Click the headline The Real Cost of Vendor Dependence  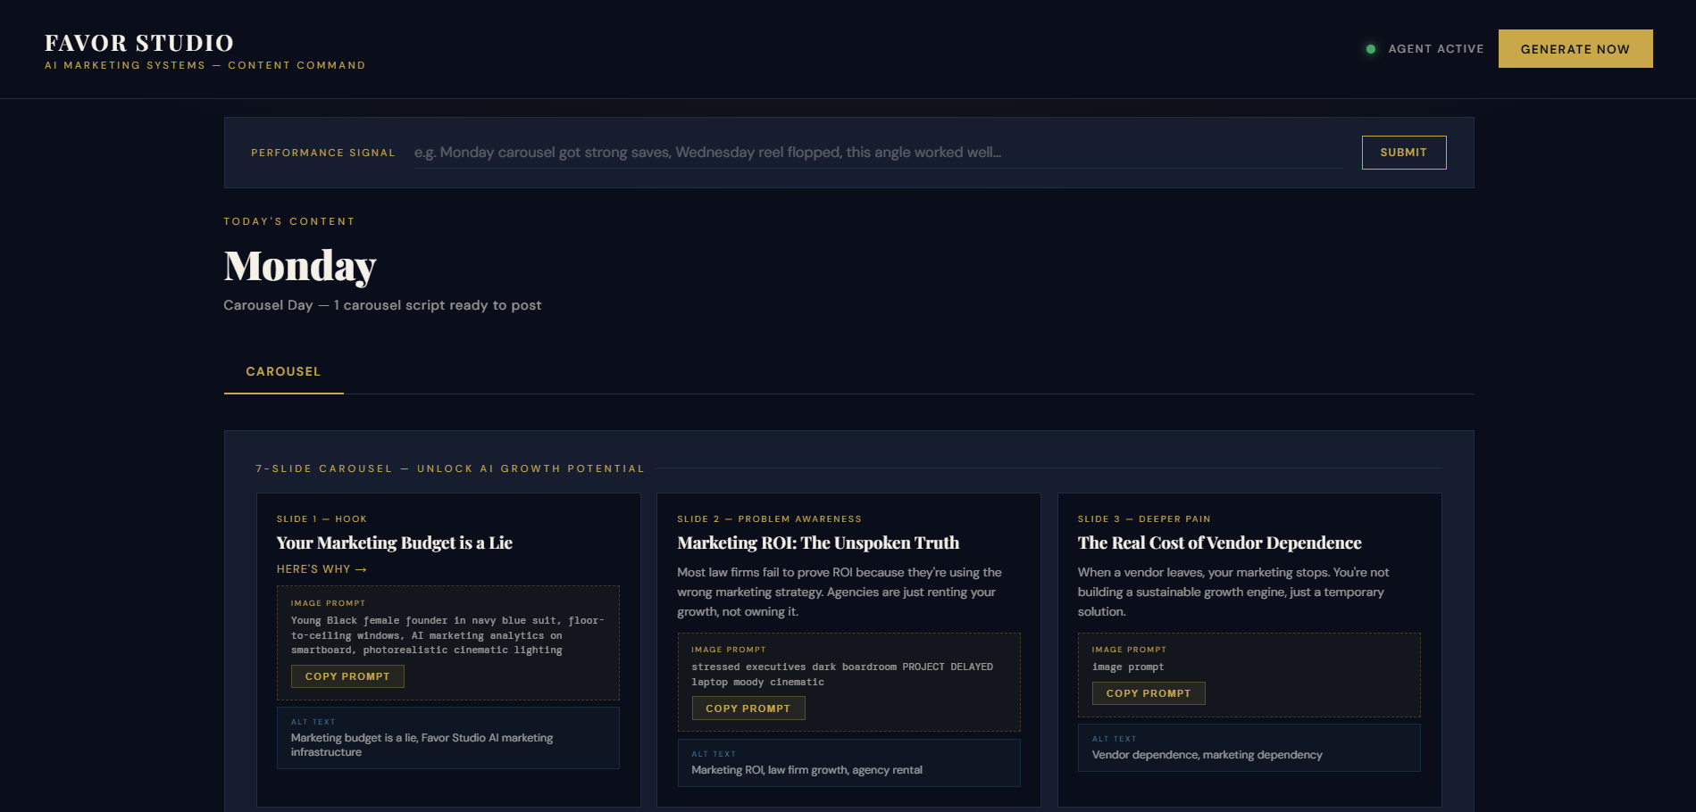coord(1219,543)
